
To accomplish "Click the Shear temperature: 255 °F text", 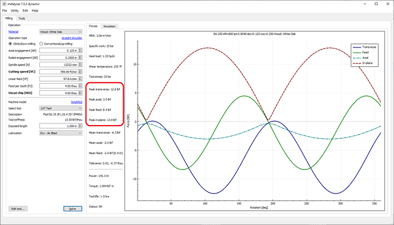I will click(x=106, y=67).
